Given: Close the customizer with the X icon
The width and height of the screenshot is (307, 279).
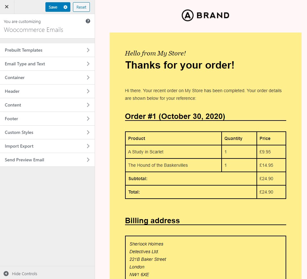Looking at the screenshot, I should coord(7,7).
